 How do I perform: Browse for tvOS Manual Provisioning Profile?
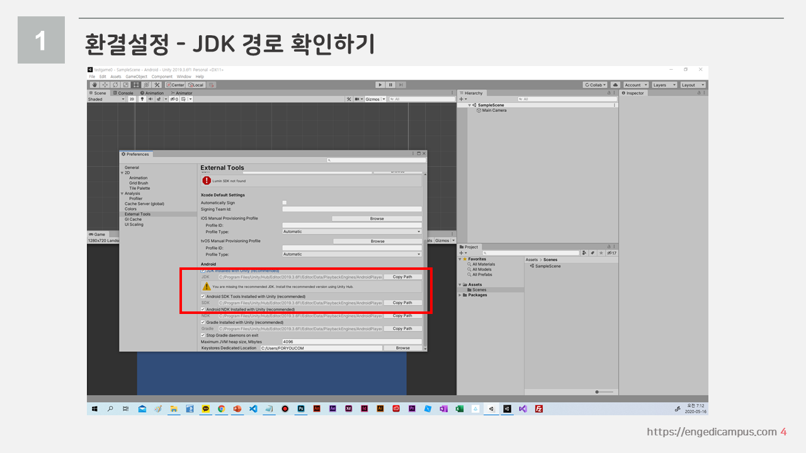[377, 241]
